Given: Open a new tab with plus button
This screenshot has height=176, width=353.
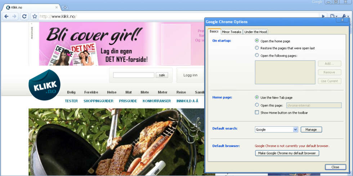Looking at the screenshot, I should coord(65,8).
